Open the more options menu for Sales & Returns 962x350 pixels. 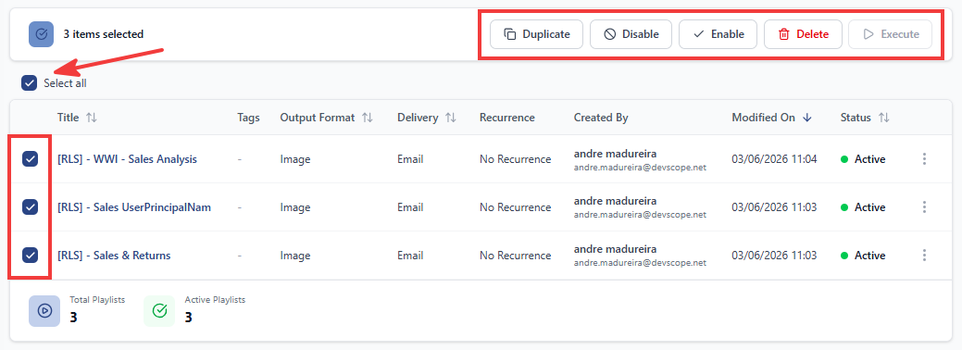tap(924, 255)
